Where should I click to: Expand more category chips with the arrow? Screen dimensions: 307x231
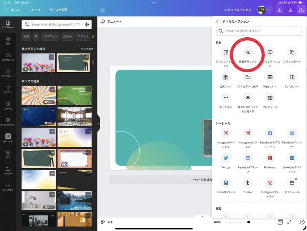click(x=93, y=36)
